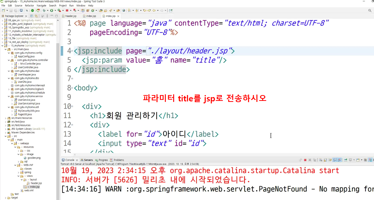374x200 pixels.
Task: Select UserController.java in Package Explorer
Action: click(28, 68)
